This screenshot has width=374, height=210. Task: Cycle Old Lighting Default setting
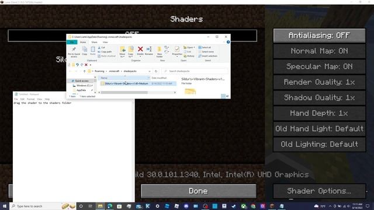[319, 144]
